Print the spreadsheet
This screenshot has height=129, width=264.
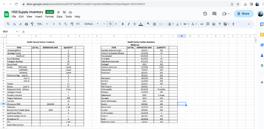(x=26, y=24)
